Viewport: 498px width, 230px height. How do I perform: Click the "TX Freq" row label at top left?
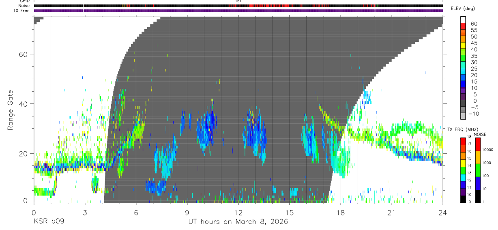click(x=22, y=11)
